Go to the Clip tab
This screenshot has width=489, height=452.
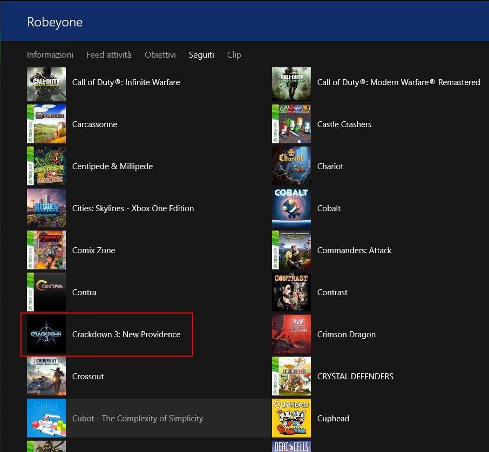tap(234, 55)
